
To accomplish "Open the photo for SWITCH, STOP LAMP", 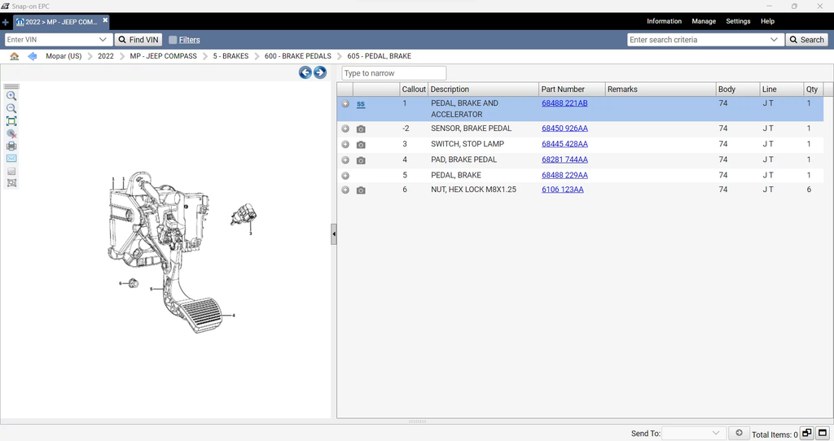I will pyautogui.click(x=361, y=145).
